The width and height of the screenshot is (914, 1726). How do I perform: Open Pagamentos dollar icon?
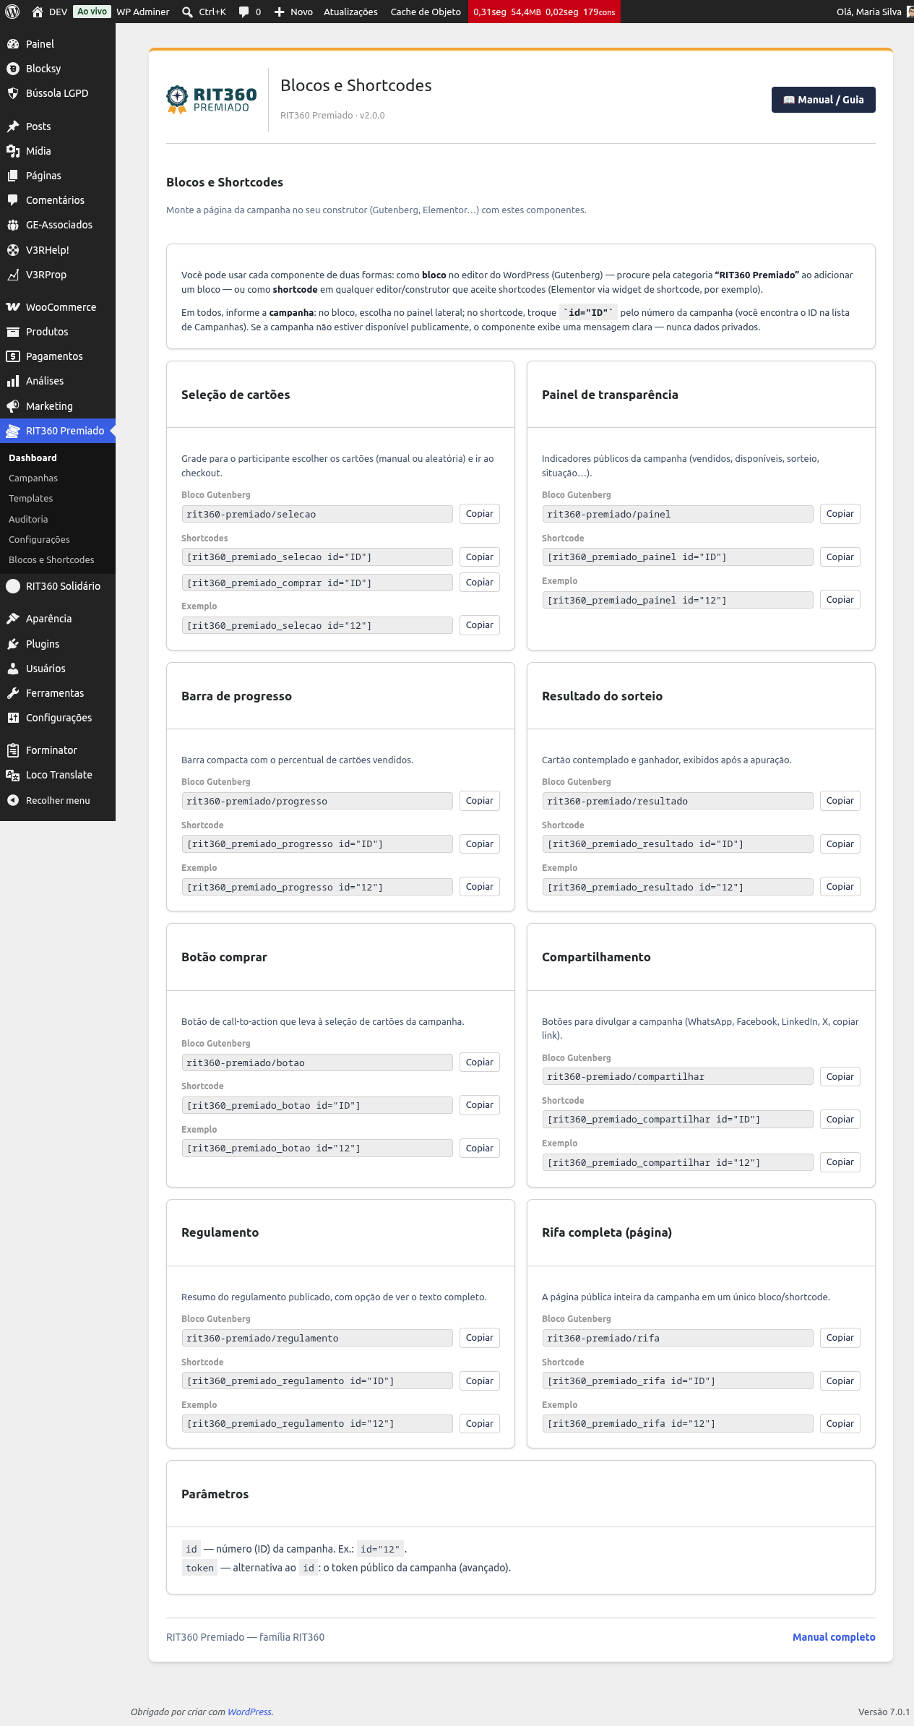point(13,356)
